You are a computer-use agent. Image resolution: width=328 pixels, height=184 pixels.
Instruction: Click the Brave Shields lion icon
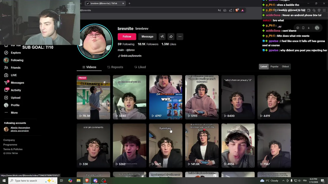237,10
